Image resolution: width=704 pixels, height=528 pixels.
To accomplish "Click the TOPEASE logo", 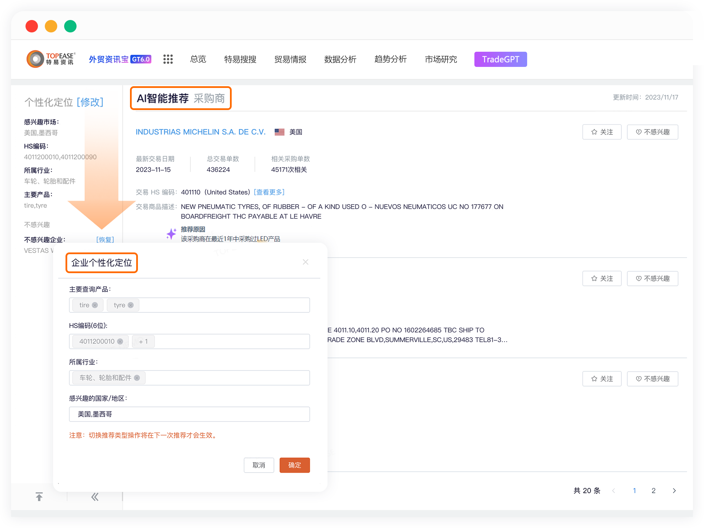I will click(51, 59).
